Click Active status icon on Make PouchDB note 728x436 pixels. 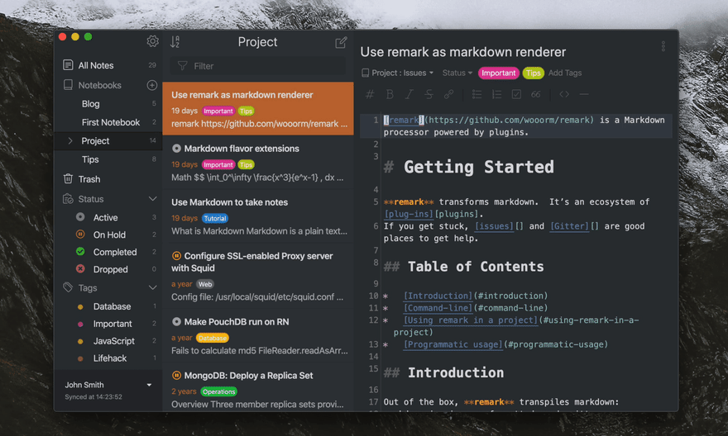pyautogui.click(x=176, y=321)
